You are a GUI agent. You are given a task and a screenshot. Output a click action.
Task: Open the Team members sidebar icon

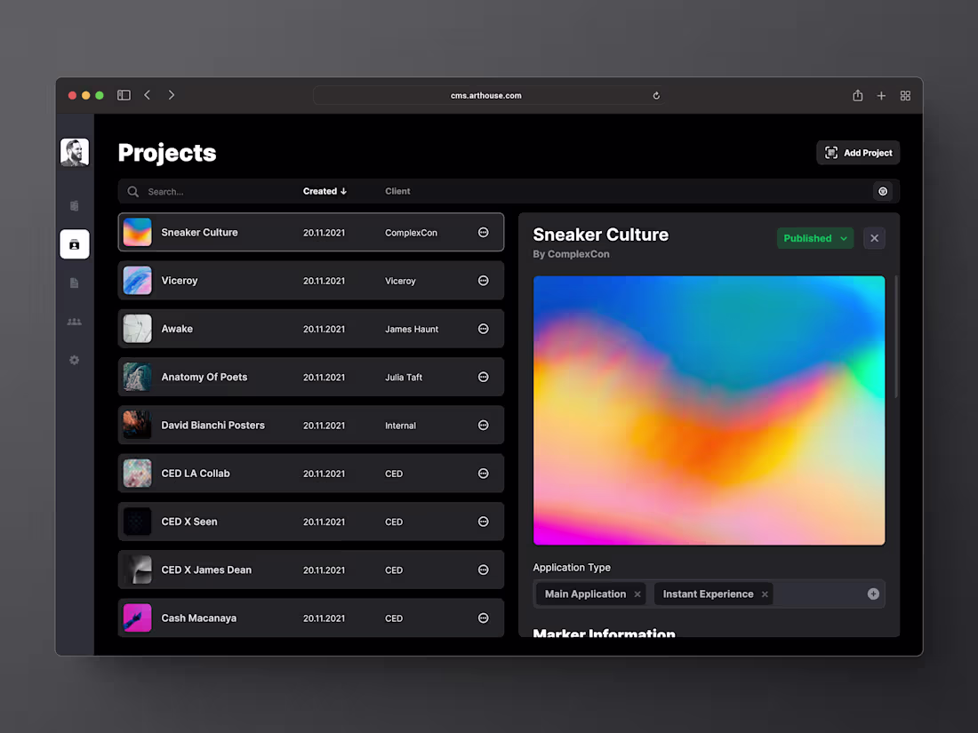point(75,321)
